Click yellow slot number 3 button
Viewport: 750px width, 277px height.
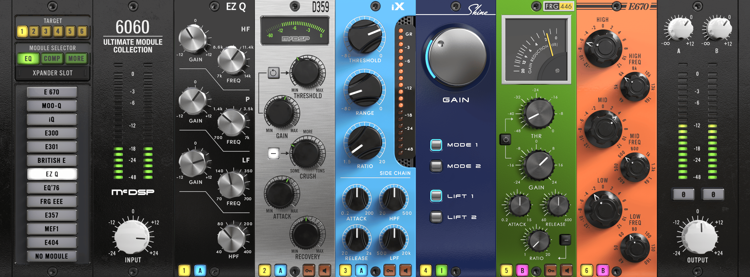(x=345, y=270)
